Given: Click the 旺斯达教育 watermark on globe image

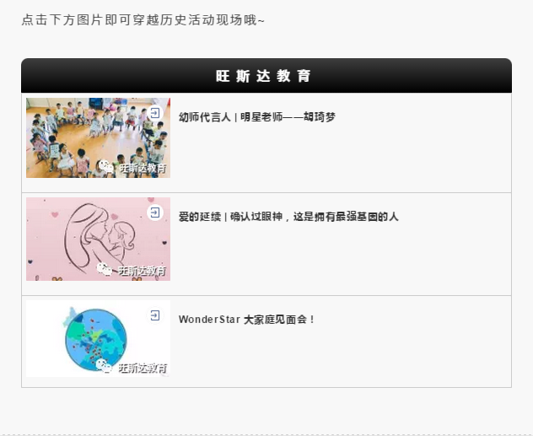Looking at the screenshot, I should tap(143, 368).
